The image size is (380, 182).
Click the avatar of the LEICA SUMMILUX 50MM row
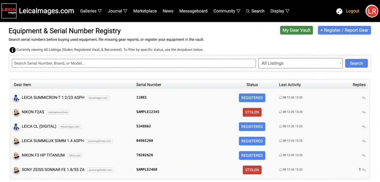pyautogui.click(x=16, y=141)
